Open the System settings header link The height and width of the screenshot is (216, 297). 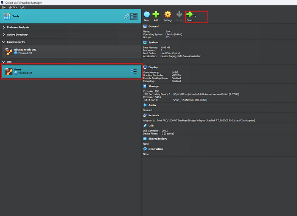[x=153, y=42]
